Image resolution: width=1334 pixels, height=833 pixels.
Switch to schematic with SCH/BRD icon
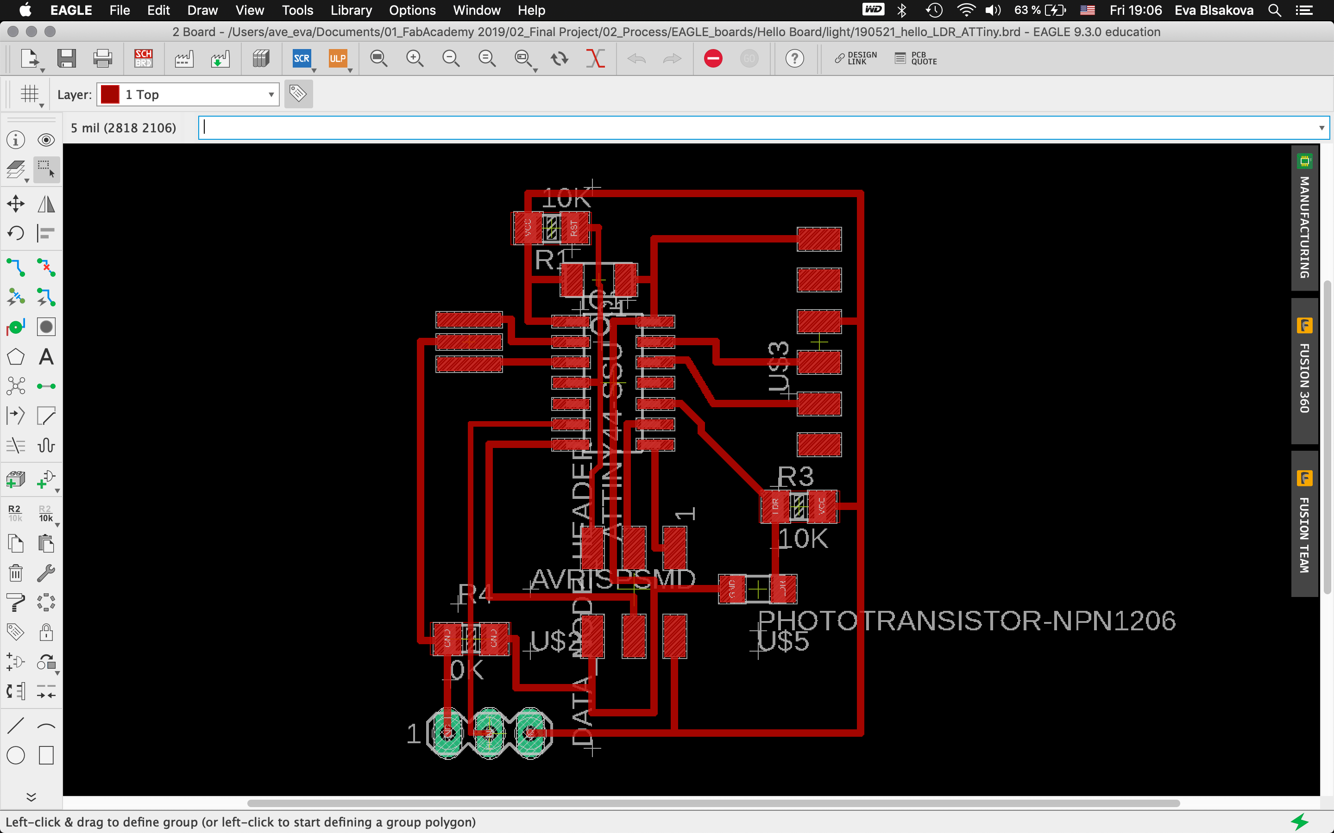pyautogui.click(x=143, y=58)
